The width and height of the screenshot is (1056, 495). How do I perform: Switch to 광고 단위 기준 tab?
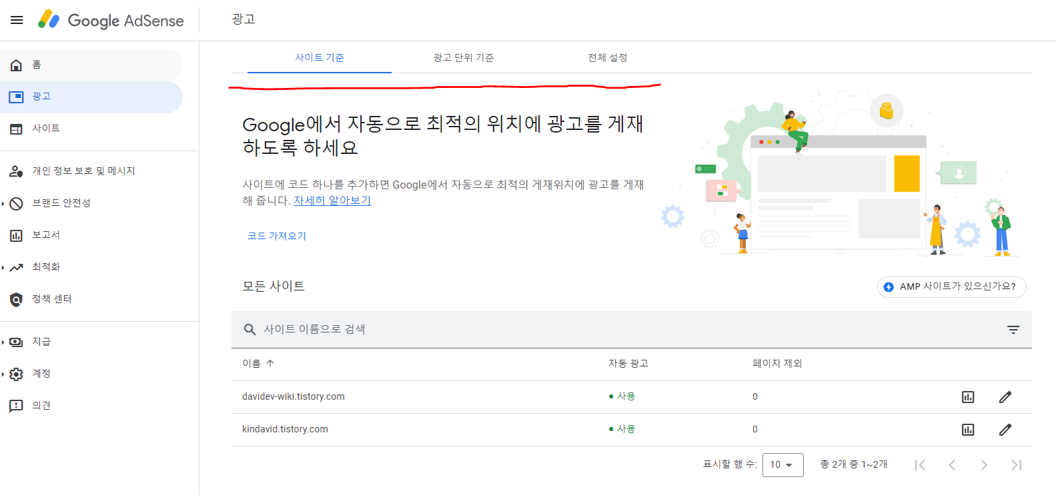tap(464, 57)
